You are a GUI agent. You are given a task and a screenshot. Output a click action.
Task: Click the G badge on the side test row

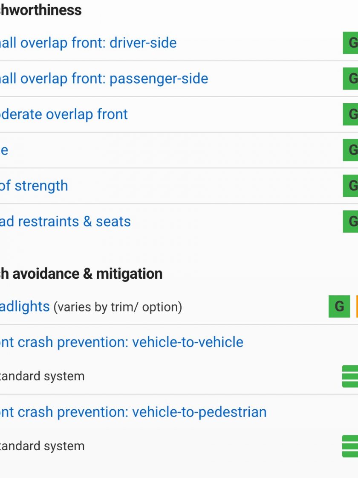pos(350,150)
